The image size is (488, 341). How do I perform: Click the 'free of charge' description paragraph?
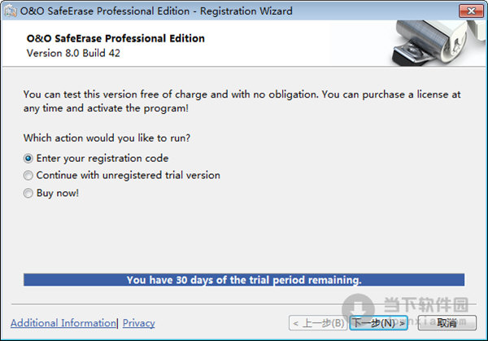[242, 101]
